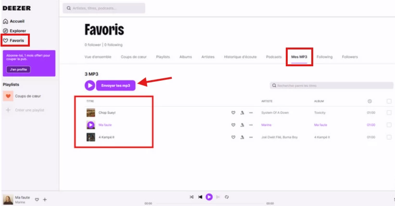Click the Envoyer tes mp3 button
The width and height of the screenshot is (395, 206).
point(115,85)
